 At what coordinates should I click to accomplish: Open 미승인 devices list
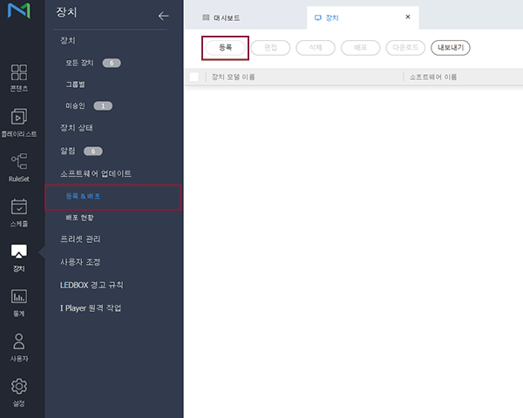[x=75, y=105]
